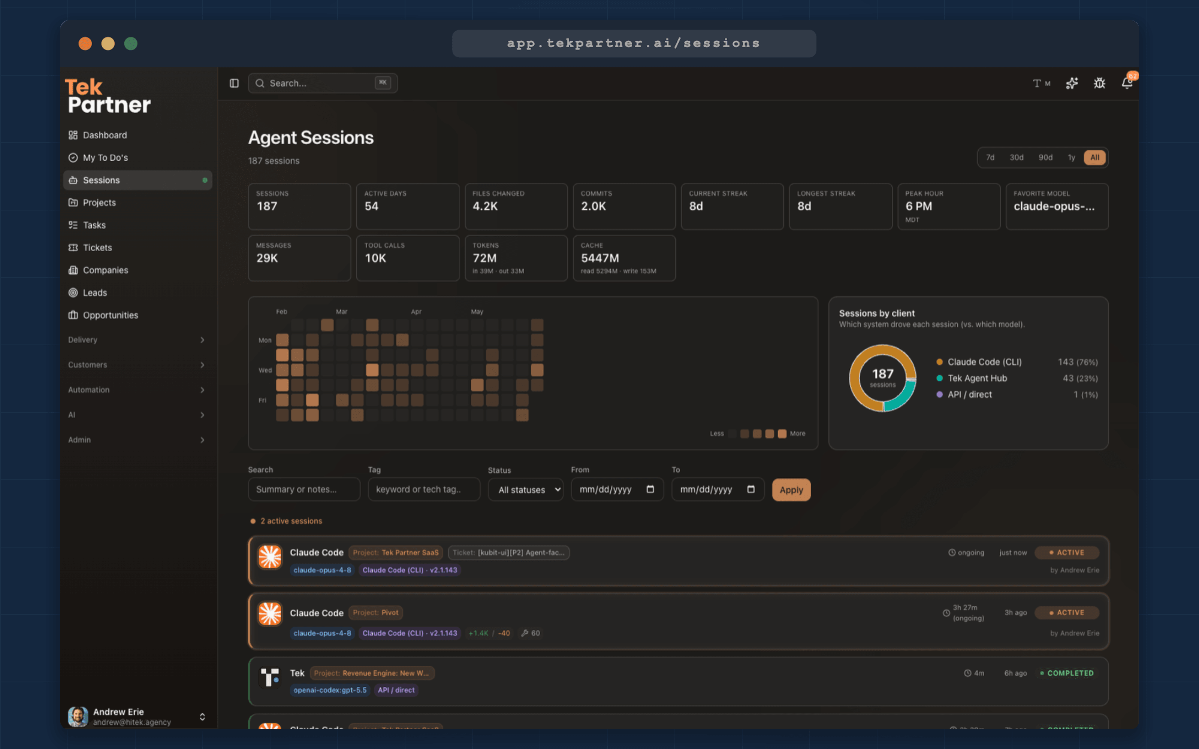1199x749 pixels.
Task: Click the openai-codex:gpt-5.5 model tag
Action: tap(330, 690)
